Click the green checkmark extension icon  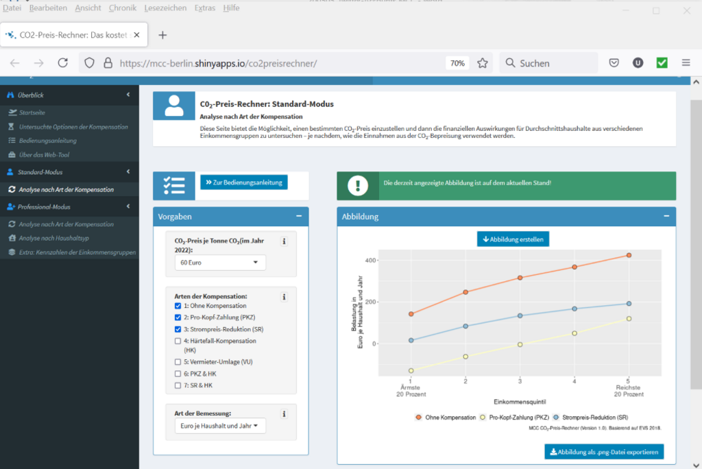(662, 63)
